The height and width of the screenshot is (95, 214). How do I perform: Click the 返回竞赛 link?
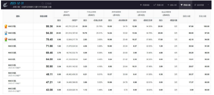coord(199,5)
